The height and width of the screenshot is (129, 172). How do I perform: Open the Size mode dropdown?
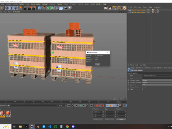pos(109,119)
